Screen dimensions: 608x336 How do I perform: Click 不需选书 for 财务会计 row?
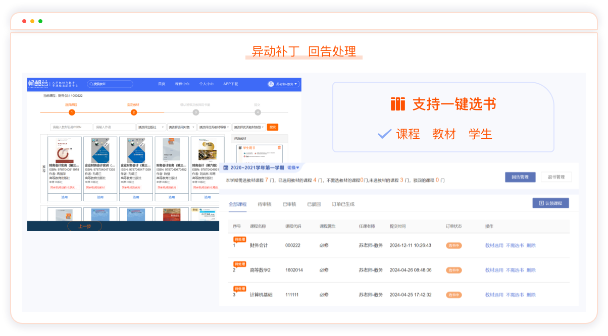pyautogui.click(x=515, y=246)
